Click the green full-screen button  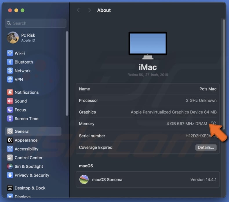pos(23,10)
